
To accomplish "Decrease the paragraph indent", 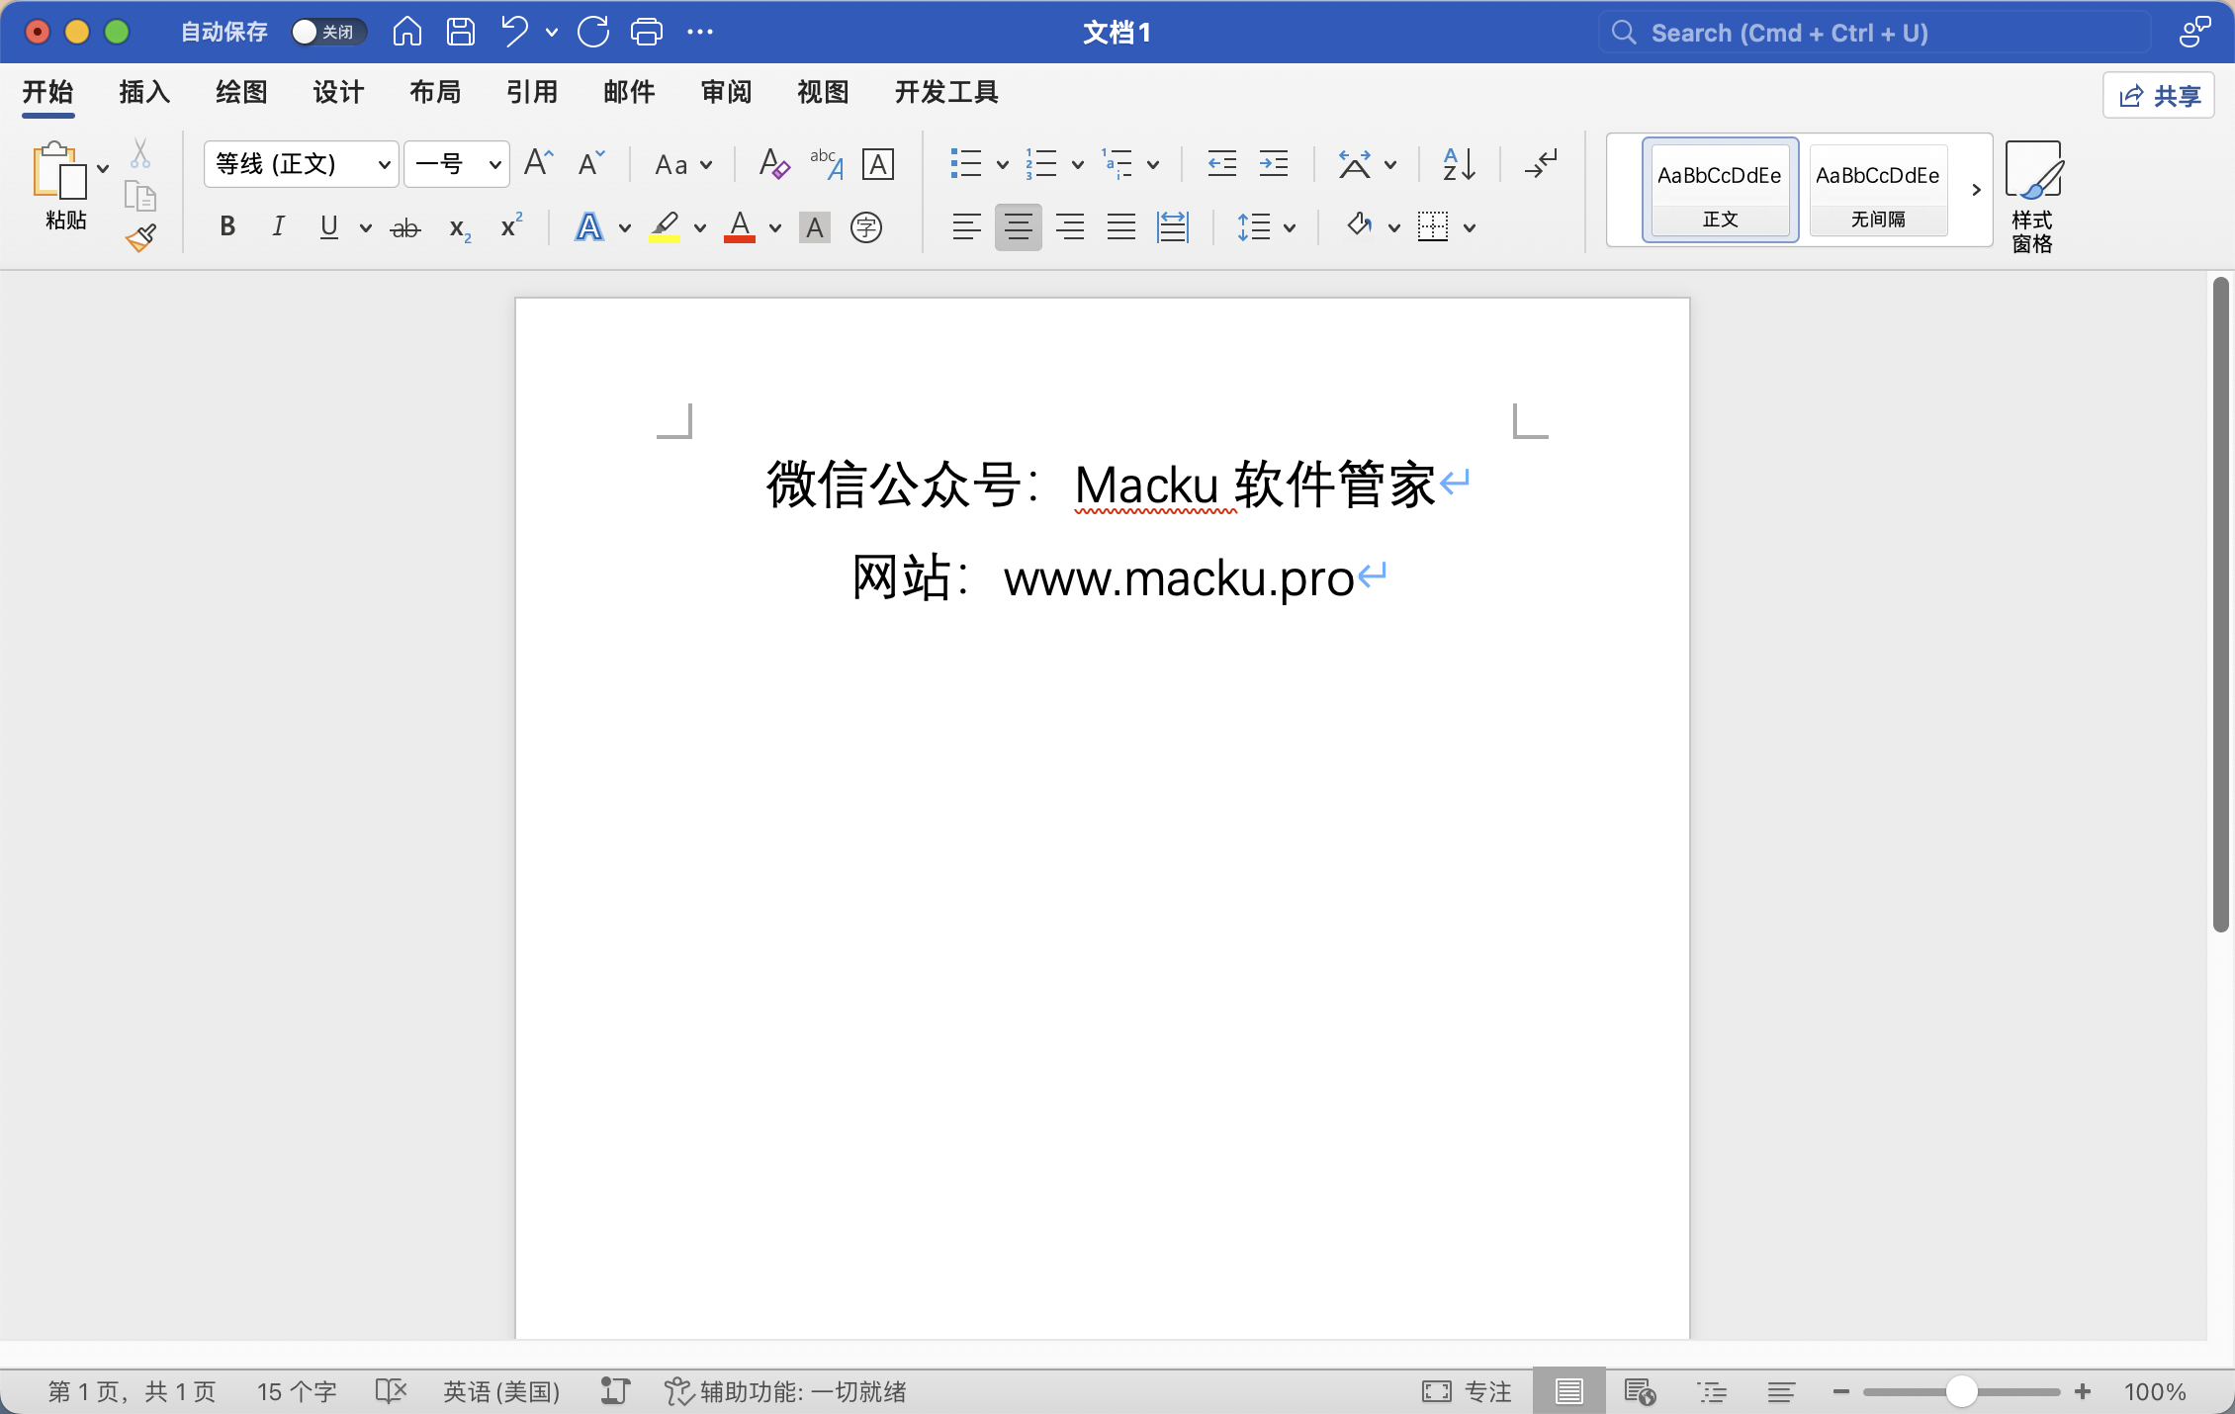I will [x=1222, y=164].
